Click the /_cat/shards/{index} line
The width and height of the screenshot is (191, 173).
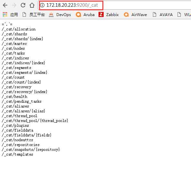[22, 39]
